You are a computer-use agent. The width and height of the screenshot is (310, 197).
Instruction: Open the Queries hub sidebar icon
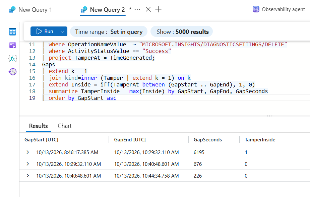click(12, 45)
